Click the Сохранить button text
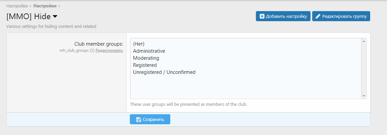 (153, 120)
